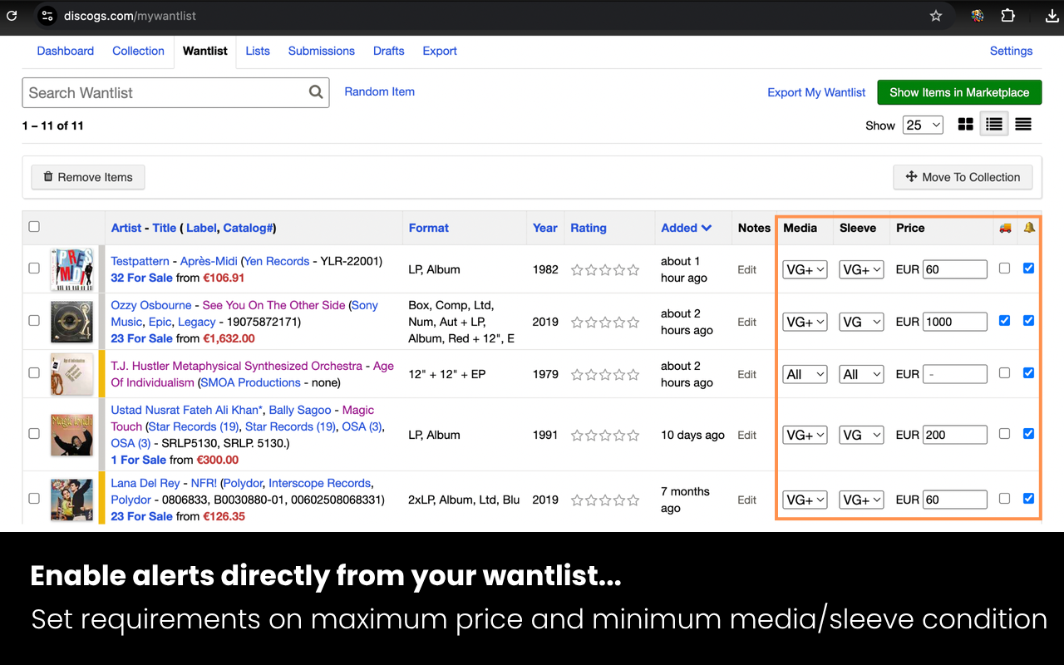
Task: Bookmark this page with the star icon
Action: tap(936, 16)
